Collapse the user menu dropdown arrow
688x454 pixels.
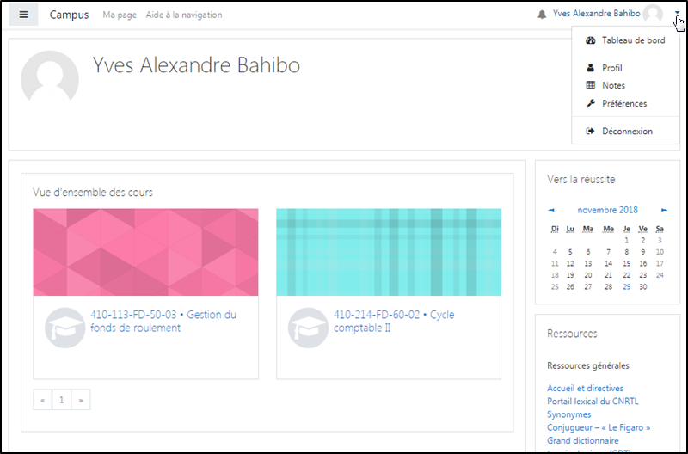tap(679, 15)
